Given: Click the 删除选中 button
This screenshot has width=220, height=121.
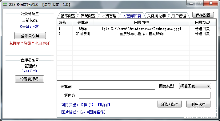Looking at the screenshot, I should coord(198,104).
